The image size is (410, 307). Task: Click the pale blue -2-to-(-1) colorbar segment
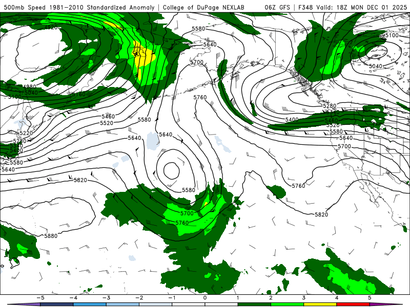[x=156, y=304]
